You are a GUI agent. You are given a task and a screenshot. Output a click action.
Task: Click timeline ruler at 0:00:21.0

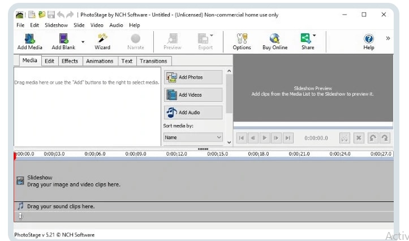coord(299,154)
